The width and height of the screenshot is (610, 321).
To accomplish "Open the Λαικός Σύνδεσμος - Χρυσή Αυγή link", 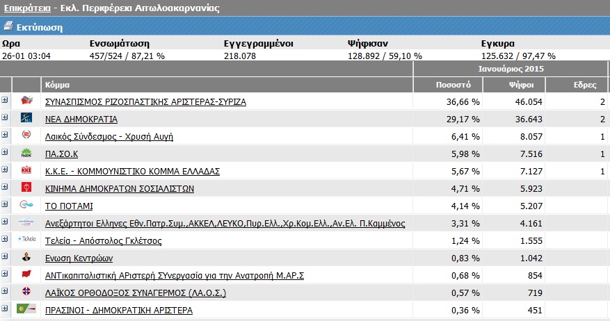I will click(109, 137).
